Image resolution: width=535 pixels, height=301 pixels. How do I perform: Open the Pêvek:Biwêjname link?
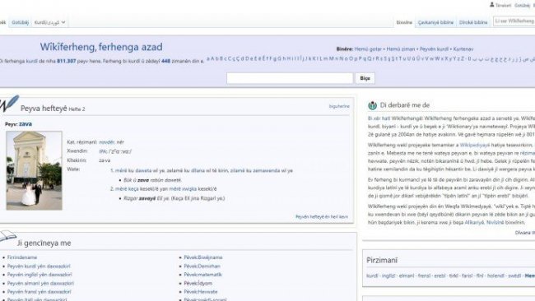click(x=203, y=257)
